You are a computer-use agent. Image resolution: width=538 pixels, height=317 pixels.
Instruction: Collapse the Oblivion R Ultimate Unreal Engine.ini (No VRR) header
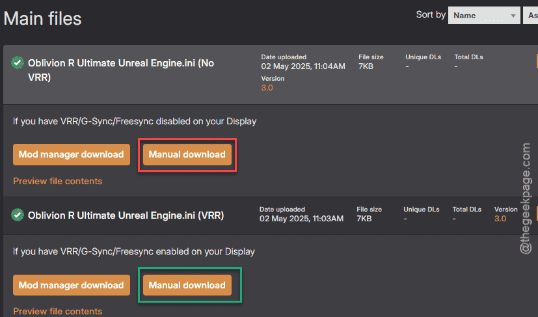(x=271, y=74)
